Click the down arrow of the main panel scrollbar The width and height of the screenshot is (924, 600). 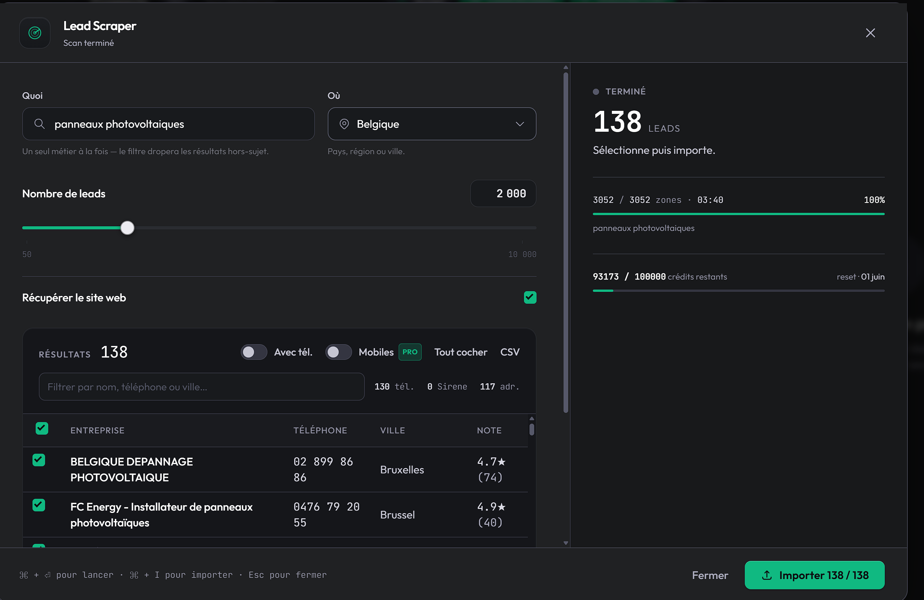pos(566,543)
